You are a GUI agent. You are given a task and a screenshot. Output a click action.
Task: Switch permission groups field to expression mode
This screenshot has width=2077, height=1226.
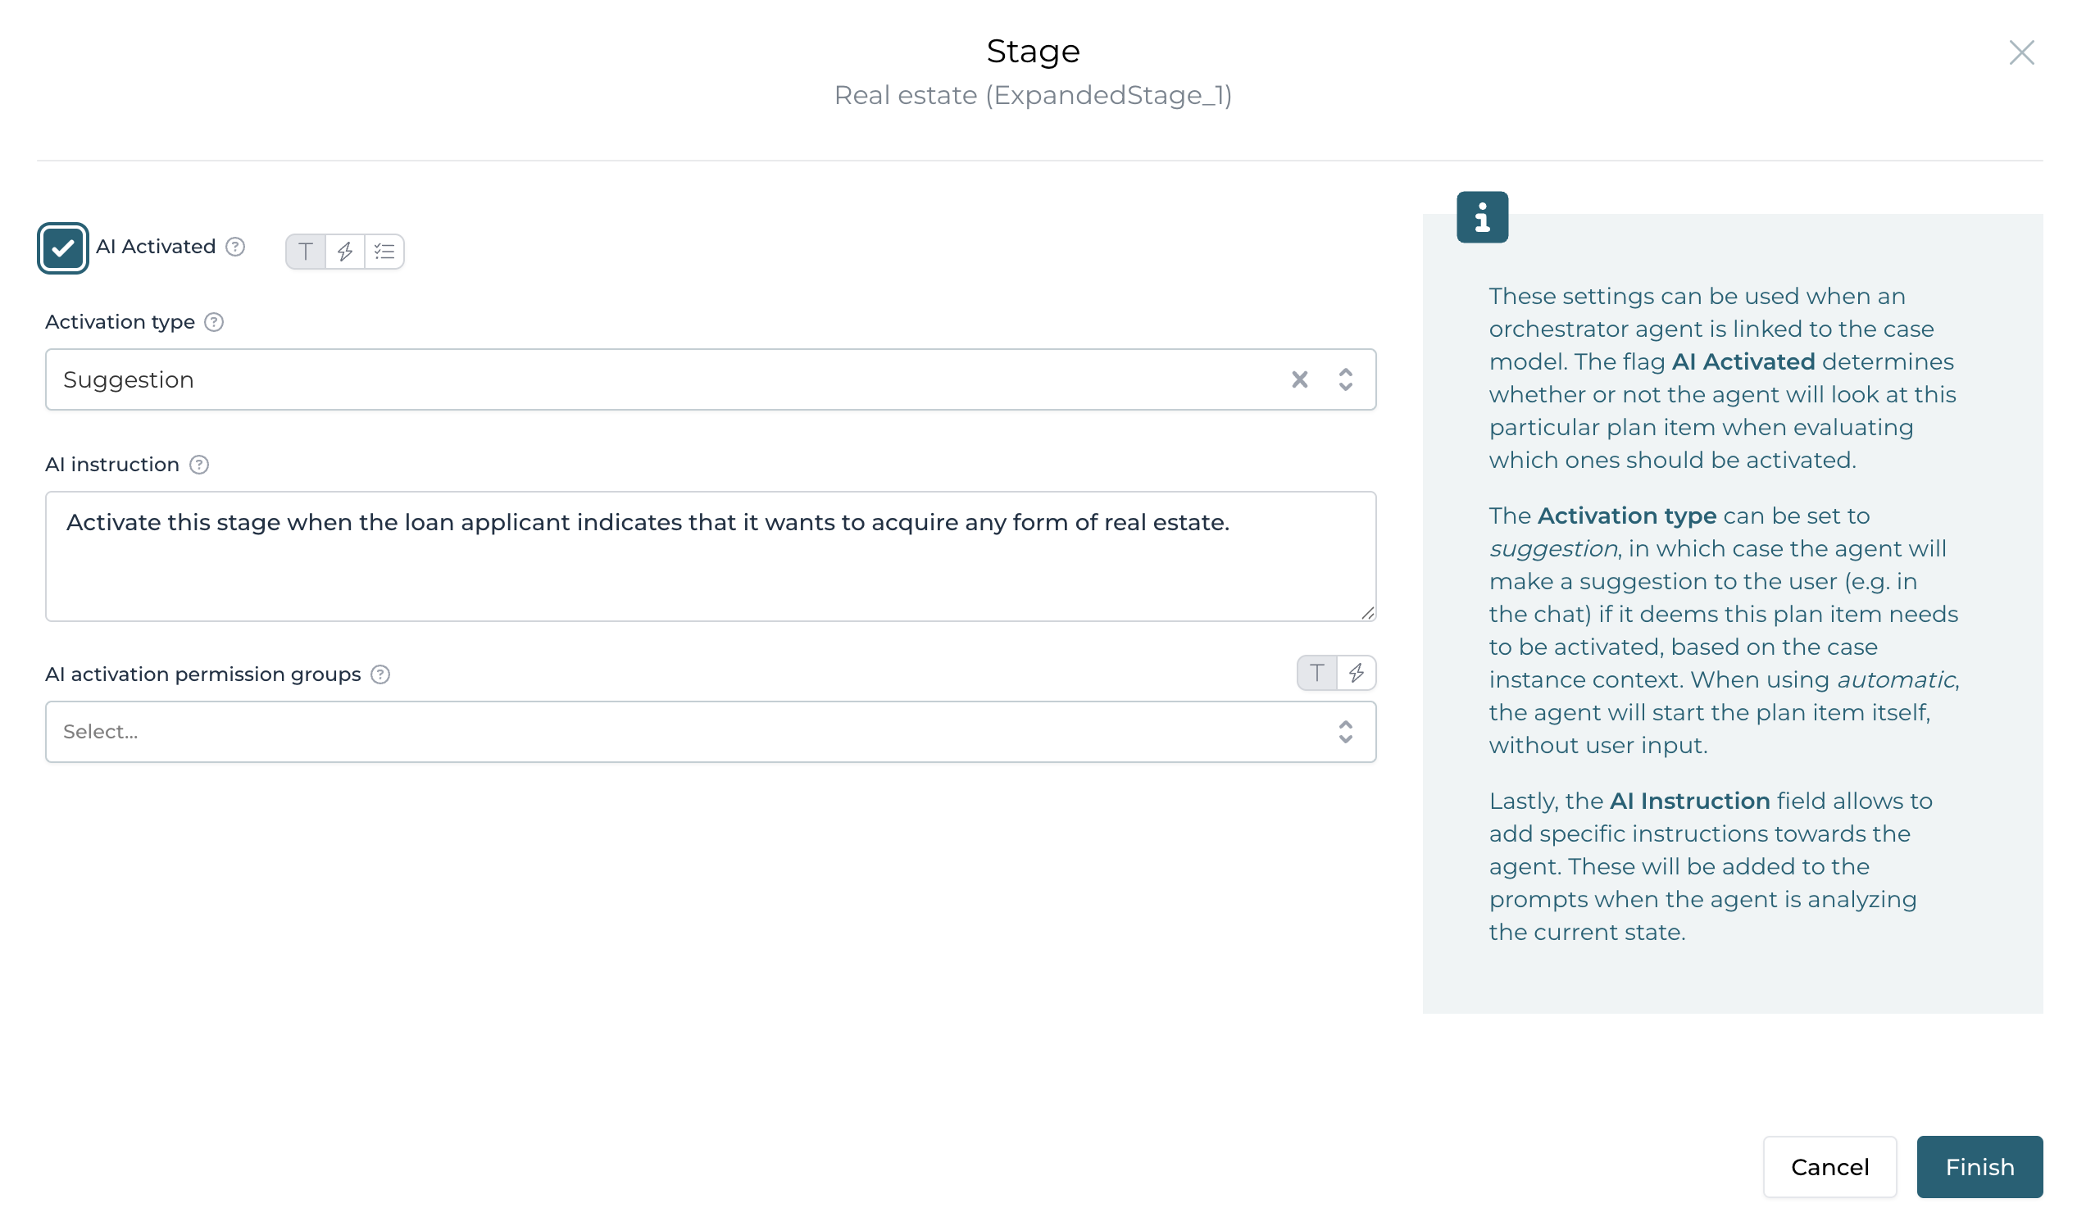point(1357,674)
